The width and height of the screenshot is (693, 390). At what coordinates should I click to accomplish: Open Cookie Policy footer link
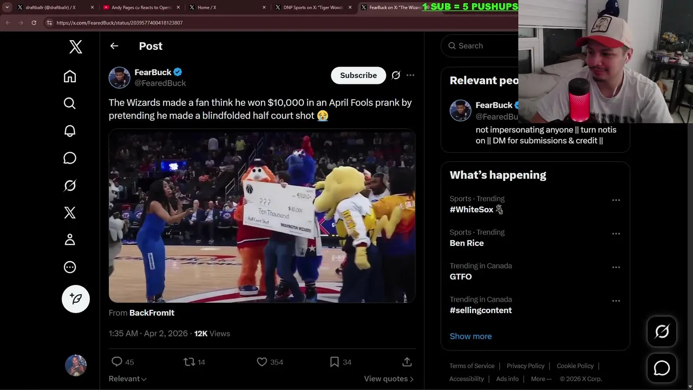[x=575, y=366]
